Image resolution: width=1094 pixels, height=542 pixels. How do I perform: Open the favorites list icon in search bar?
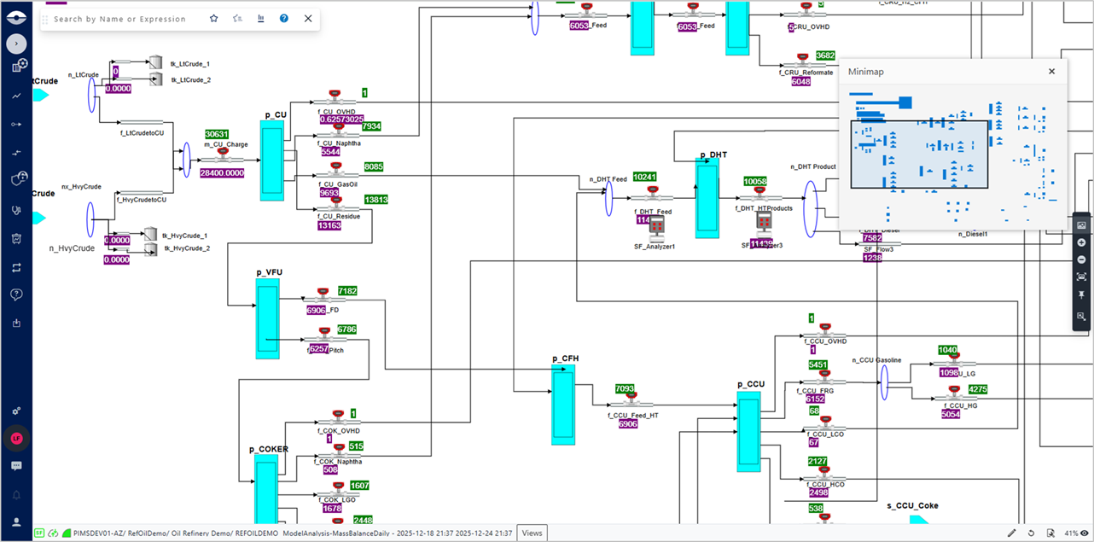[237, 18]
